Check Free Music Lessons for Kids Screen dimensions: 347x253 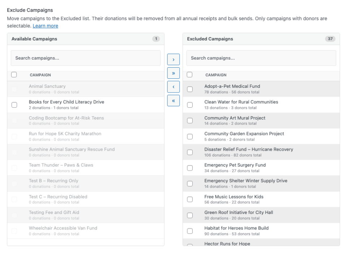[x=190, y=199]
